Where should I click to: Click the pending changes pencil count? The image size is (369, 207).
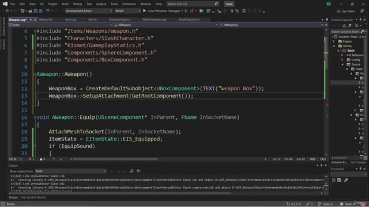coord(310,204)
